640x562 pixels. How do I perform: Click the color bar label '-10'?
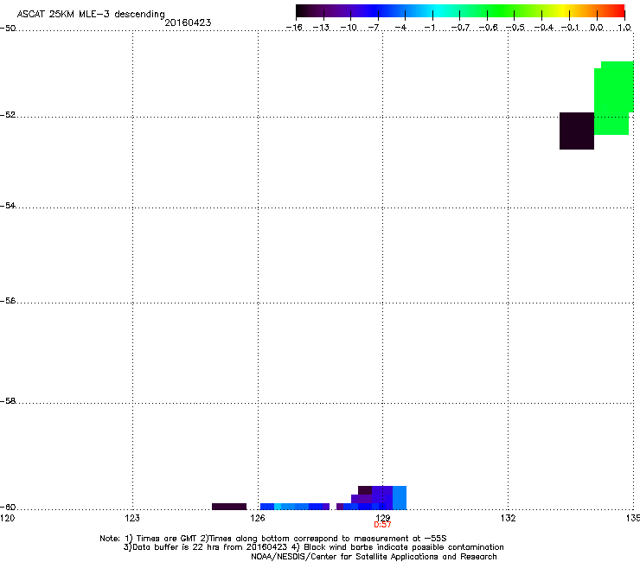(x=349, y=28)
